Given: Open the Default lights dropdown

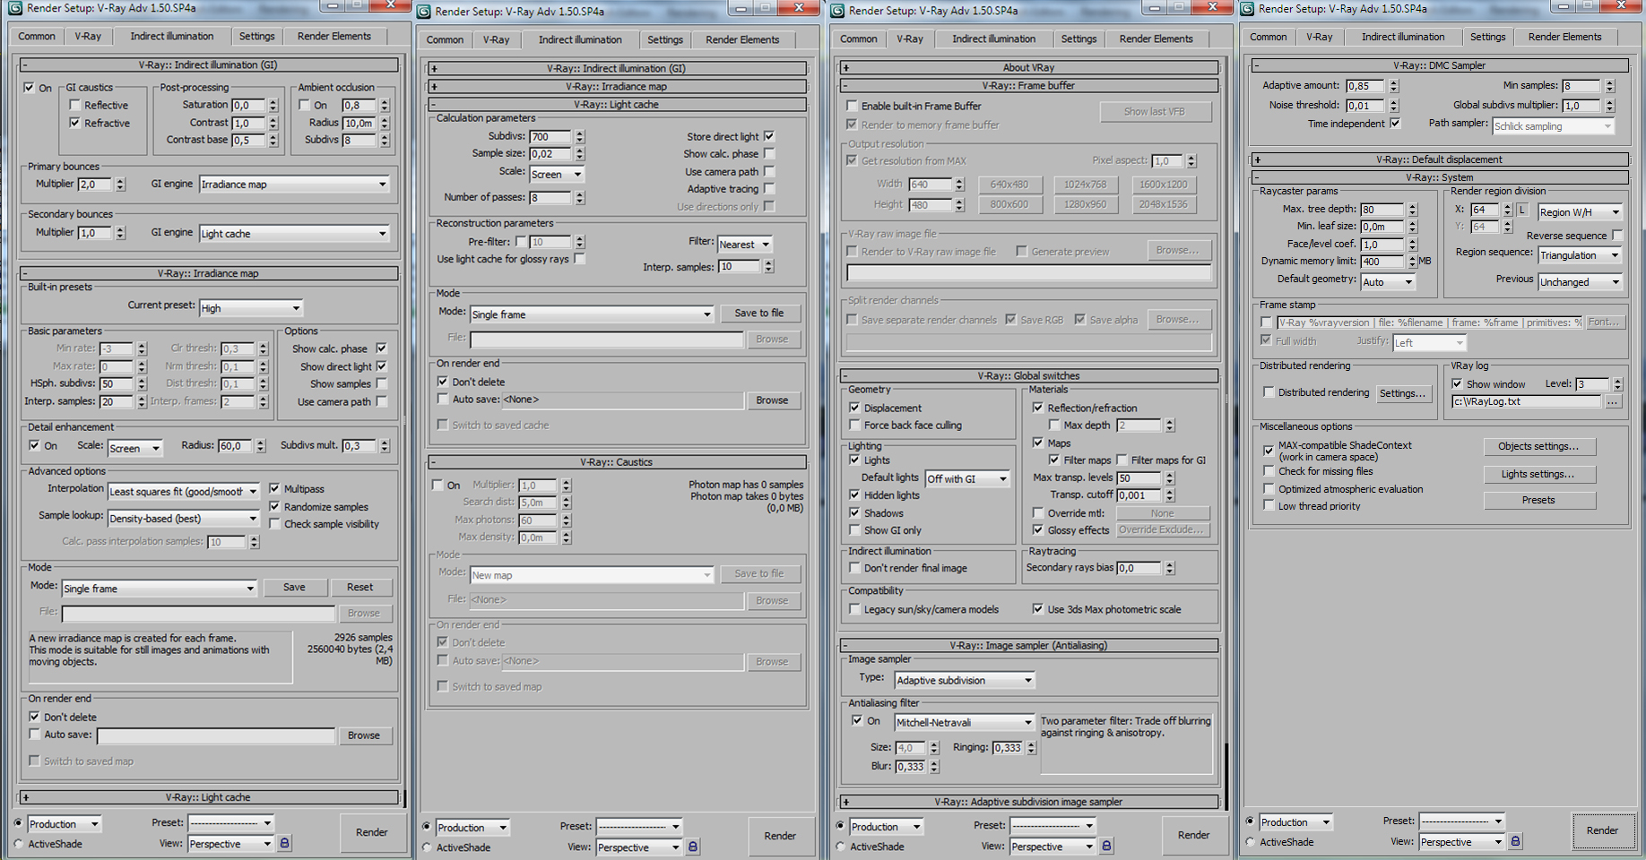Looking at the screenshot, I should click(x=968, y=478).
